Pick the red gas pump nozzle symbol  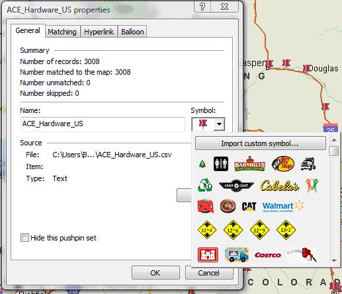point(302,255)
